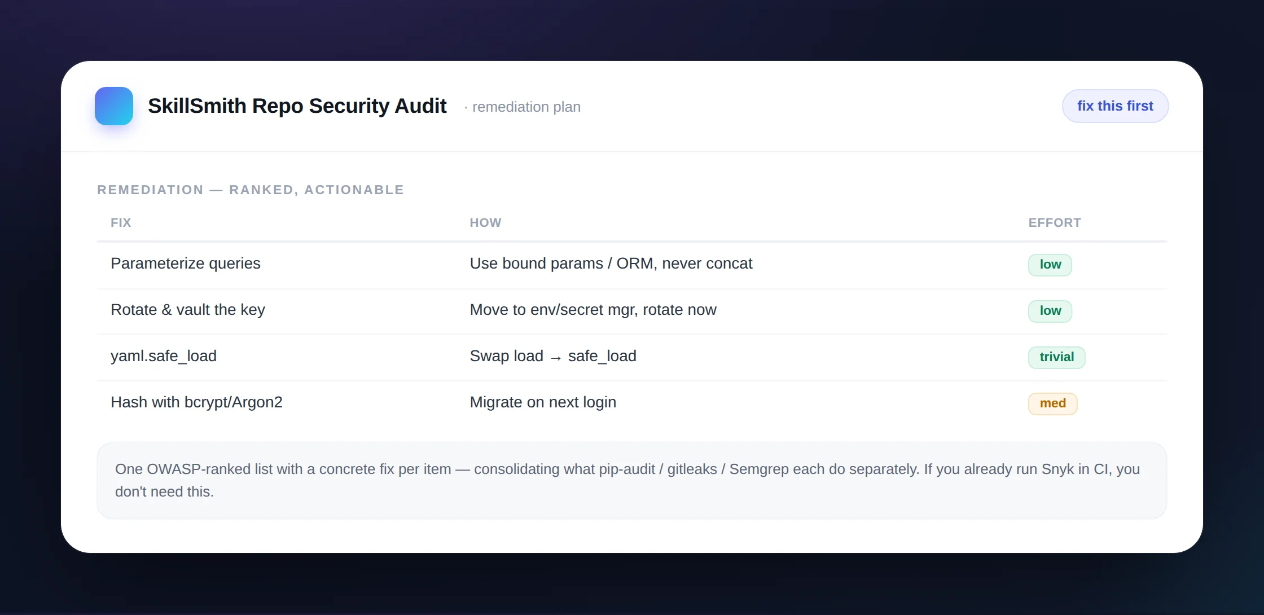Select the SkillSmith Repo Security Audit title
Screen dimensions: 1264x615
[x=297, y=106]
